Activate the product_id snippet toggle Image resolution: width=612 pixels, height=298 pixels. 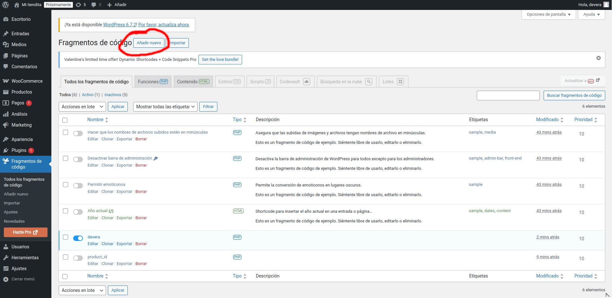[78, 258]
